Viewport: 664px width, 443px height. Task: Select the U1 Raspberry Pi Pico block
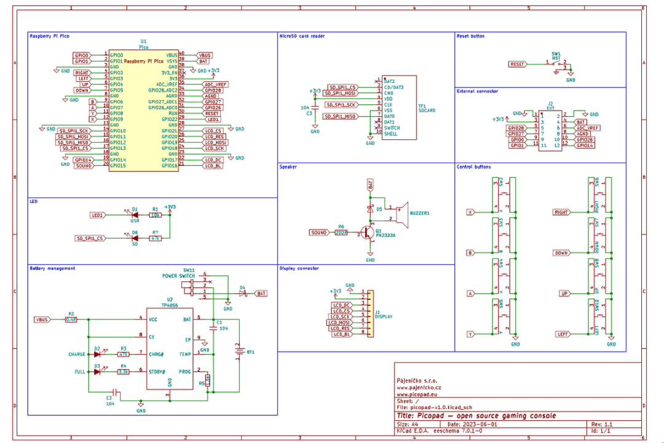(x=143, y=111)
